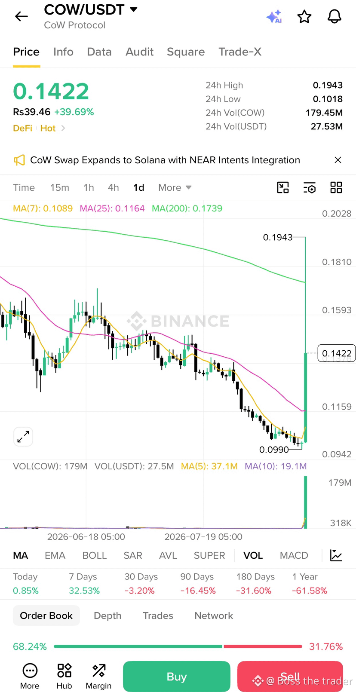
Task: Switch to the Square tab
Action: click(186, 52)
